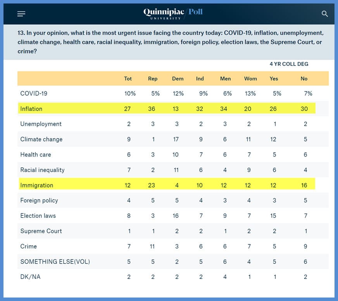Click the 'Dem' column header
Viewport: 338px width, 301px height.
click(178, 79)
